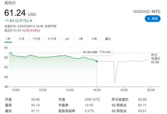Show the 6个月 chart view
167x114 pixels.
coord(52,39)
